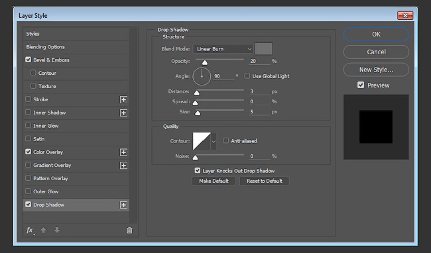This screenshot has height=253, width=431.
Task: Confirm with the OK button
Action: [x=376, y=34]
